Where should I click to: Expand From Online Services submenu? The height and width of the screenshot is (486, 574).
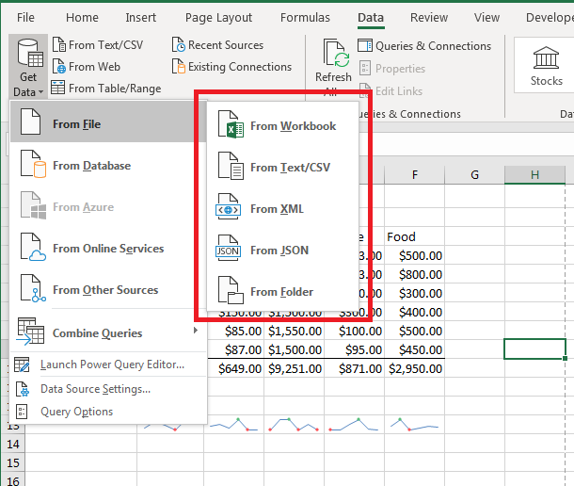click(108, 249)
